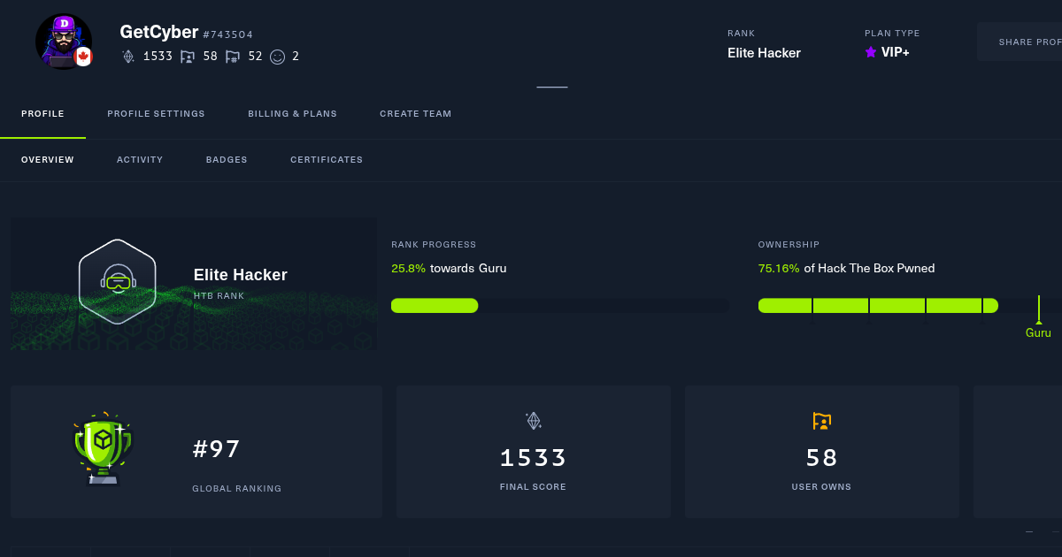
Task: Click the green global ranking trophy
Action: point(103,448)
